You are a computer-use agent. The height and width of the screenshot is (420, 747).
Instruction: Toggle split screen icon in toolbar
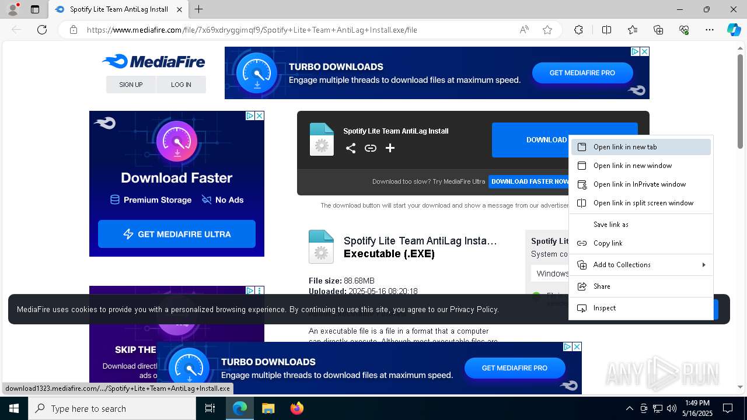click(x=606, y=30)
